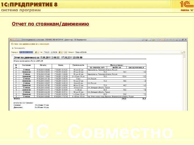Screen dimensions: 194x145
Task: Open the calendar icon in the toolbar
Action: pos(164,40)
